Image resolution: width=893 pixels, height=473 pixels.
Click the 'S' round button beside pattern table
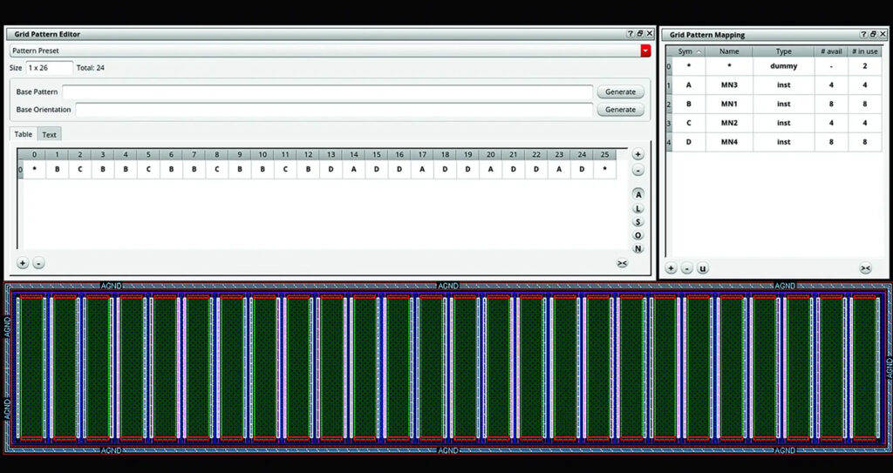[638, 222]
